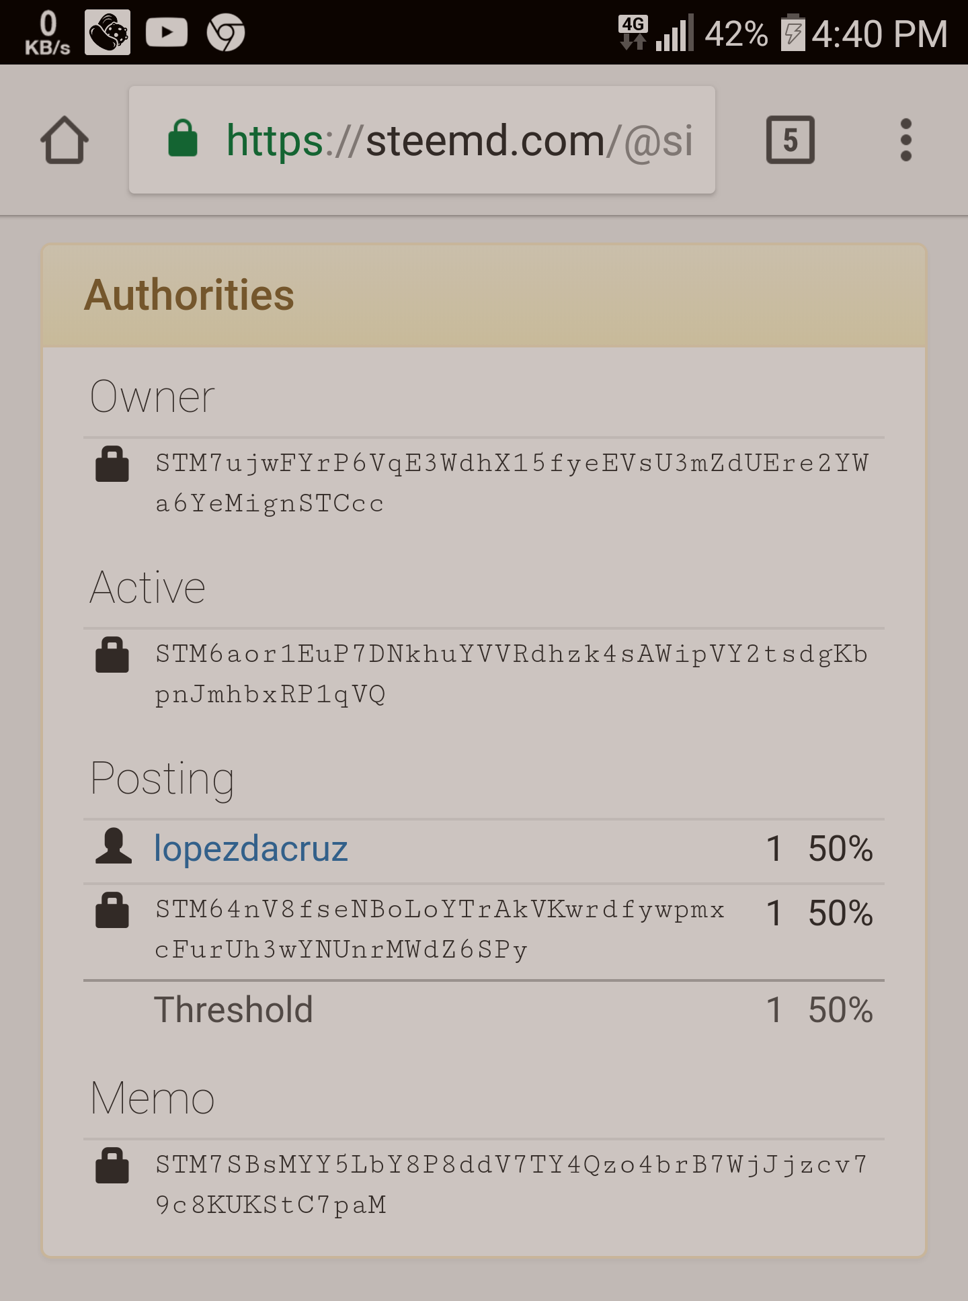Tap the green secure padlock icon
This screenshot has width=968, height=1301.
183,139
